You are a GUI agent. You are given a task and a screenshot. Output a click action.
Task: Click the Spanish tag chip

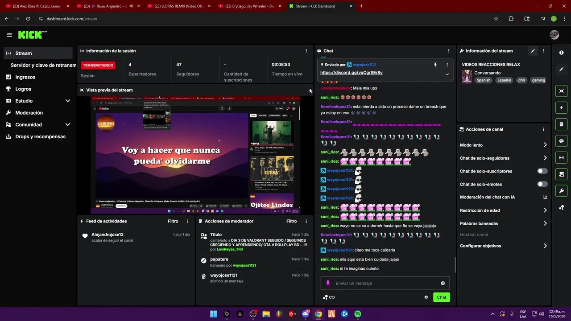point(483,80)
